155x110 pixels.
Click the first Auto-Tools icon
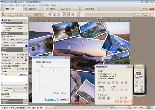click(64, 15)
